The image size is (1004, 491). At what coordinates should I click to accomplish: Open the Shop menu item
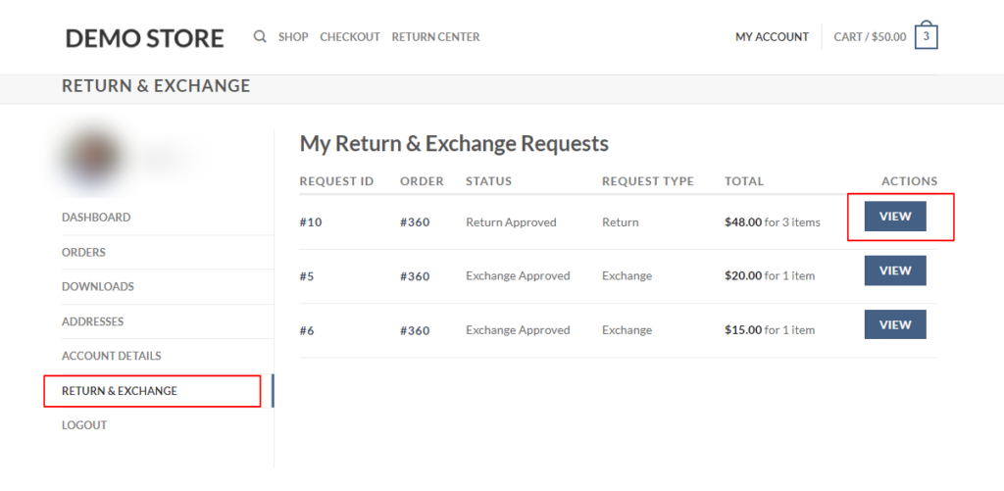pos(293,37)
